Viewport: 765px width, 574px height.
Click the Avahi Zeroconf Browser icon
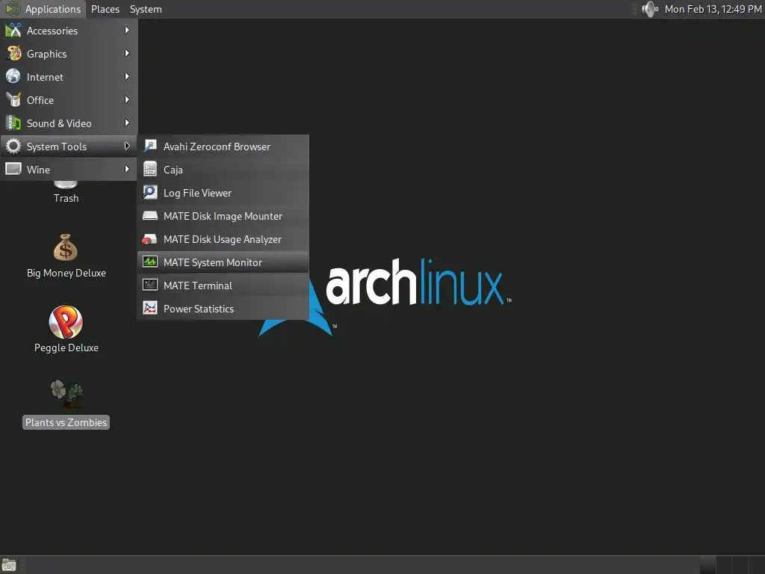(150, 146)
